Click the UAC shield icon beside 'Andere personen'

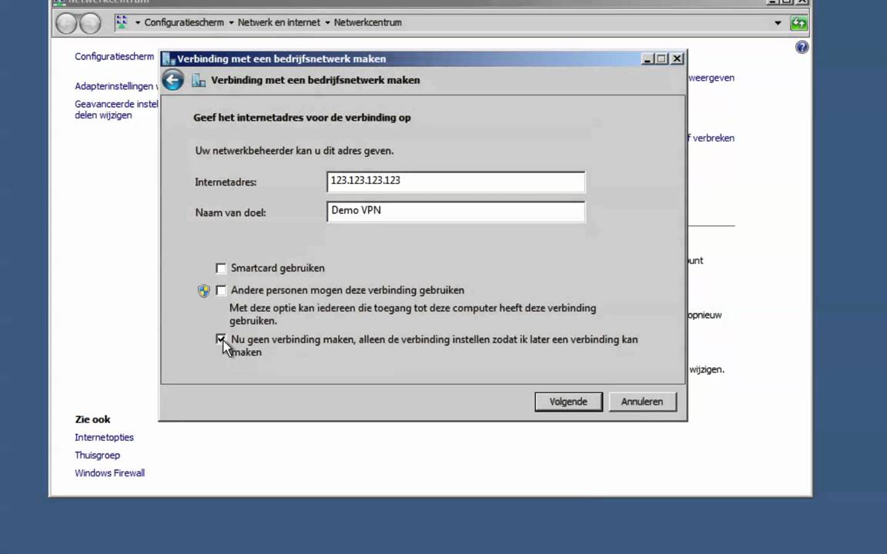pos(203,291)
